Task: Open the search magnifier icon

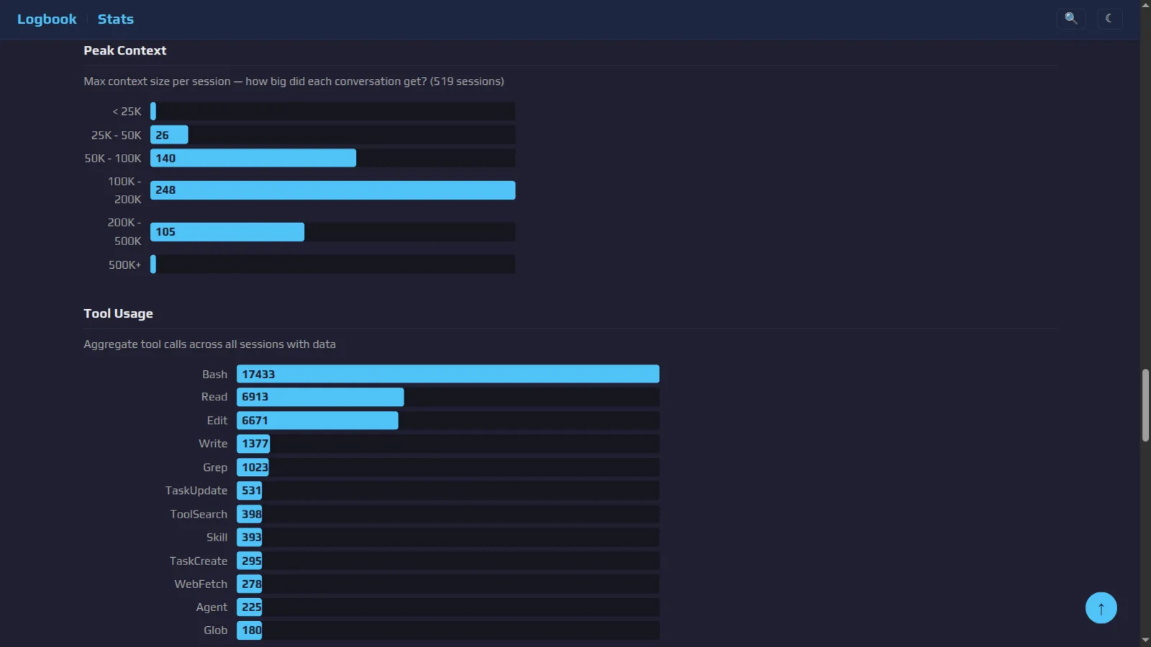Action: pyautogui.click(x=1070, y=19)
